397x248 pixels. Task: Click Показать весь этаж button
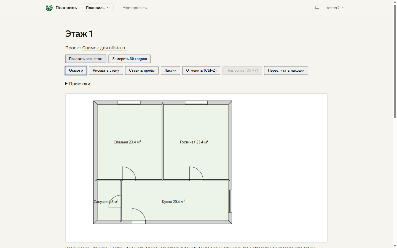pos(86,59)
